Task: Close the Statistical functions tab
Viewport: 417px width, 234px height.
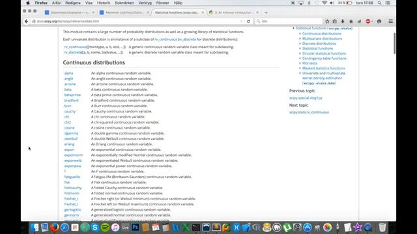Action: (203, 12)
